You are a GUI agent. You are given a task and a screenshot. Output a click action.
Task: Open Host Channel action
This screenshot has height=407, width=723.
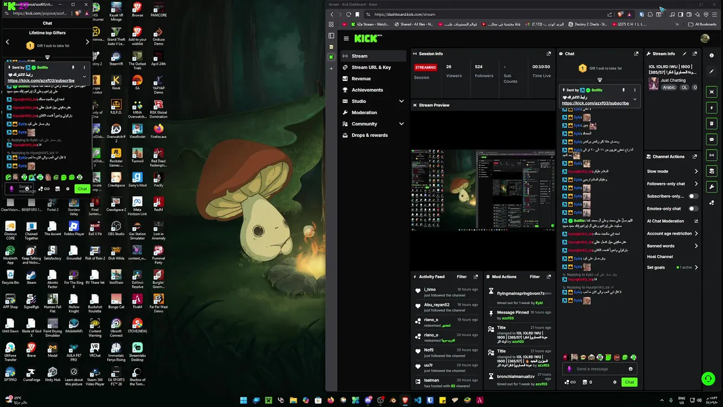[660, 257]
